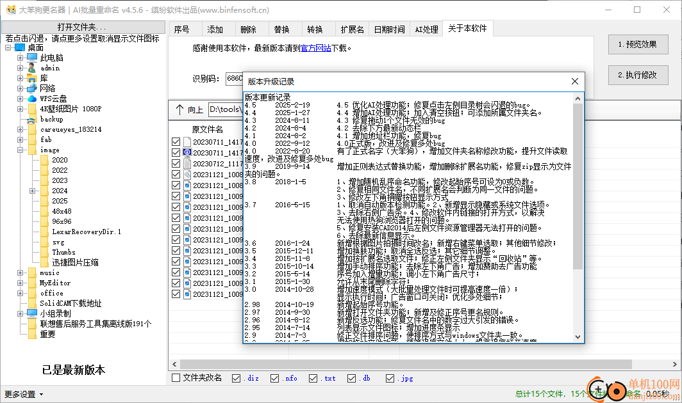Click the folder icon beside LexarRecoveryDir.1
This screenshot has height=403, width=682.
44,232
